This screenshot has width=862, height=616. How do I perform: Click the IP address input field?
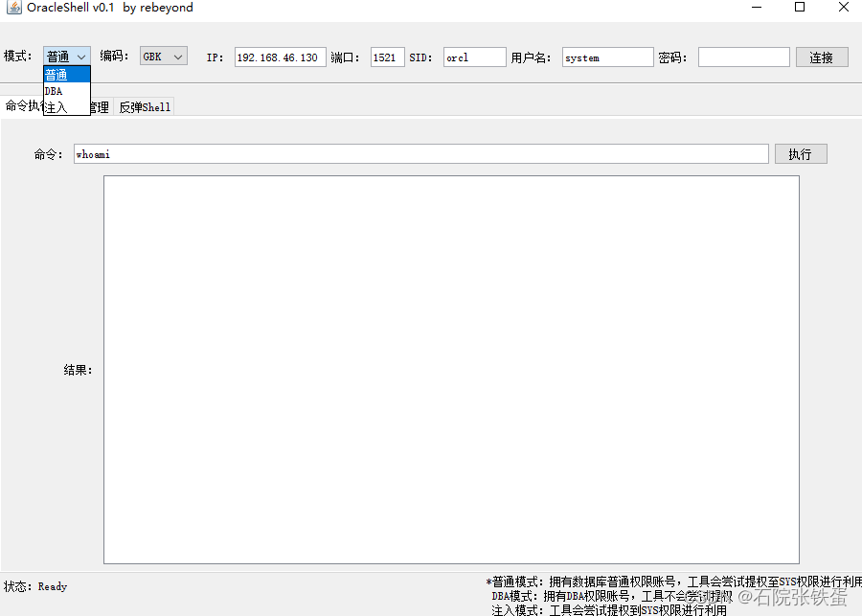[x=280, y=56]
